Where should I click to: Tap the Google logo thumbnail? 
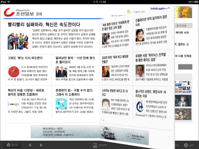pos(14,104)
